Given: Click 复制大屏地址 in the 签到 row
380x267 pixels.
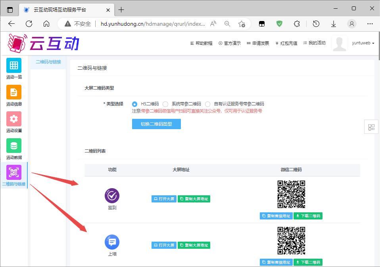Looking at the screenshot, I should tap(194, 199).
